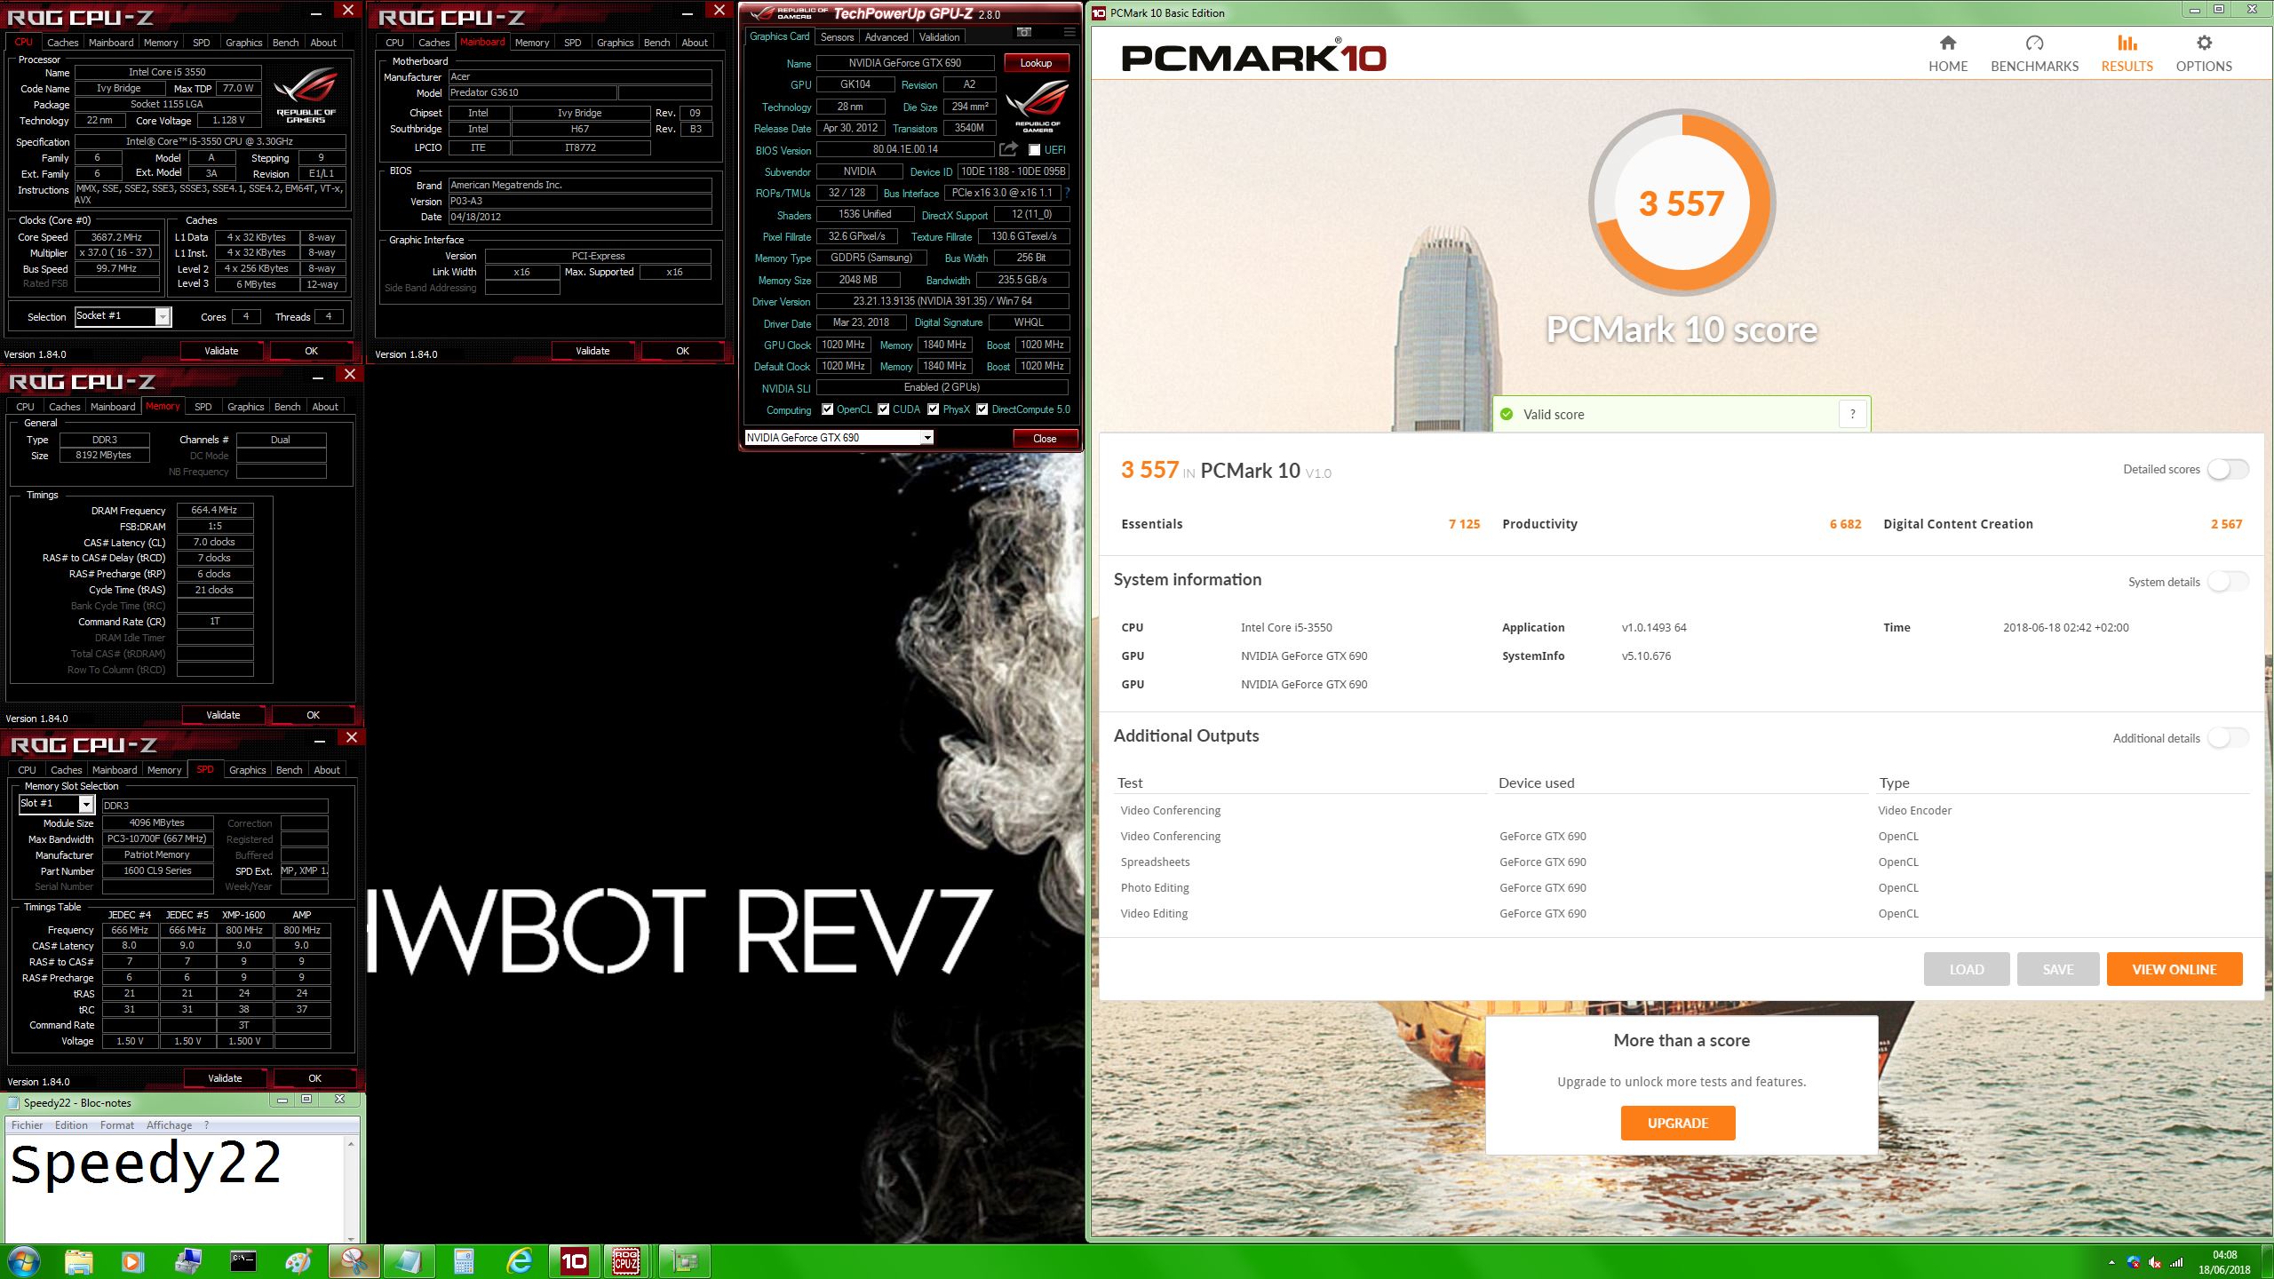The image size is (2274, 1279).
Task: Open the Notepad Fichier menu
Action: click(x=27, y=1124)
